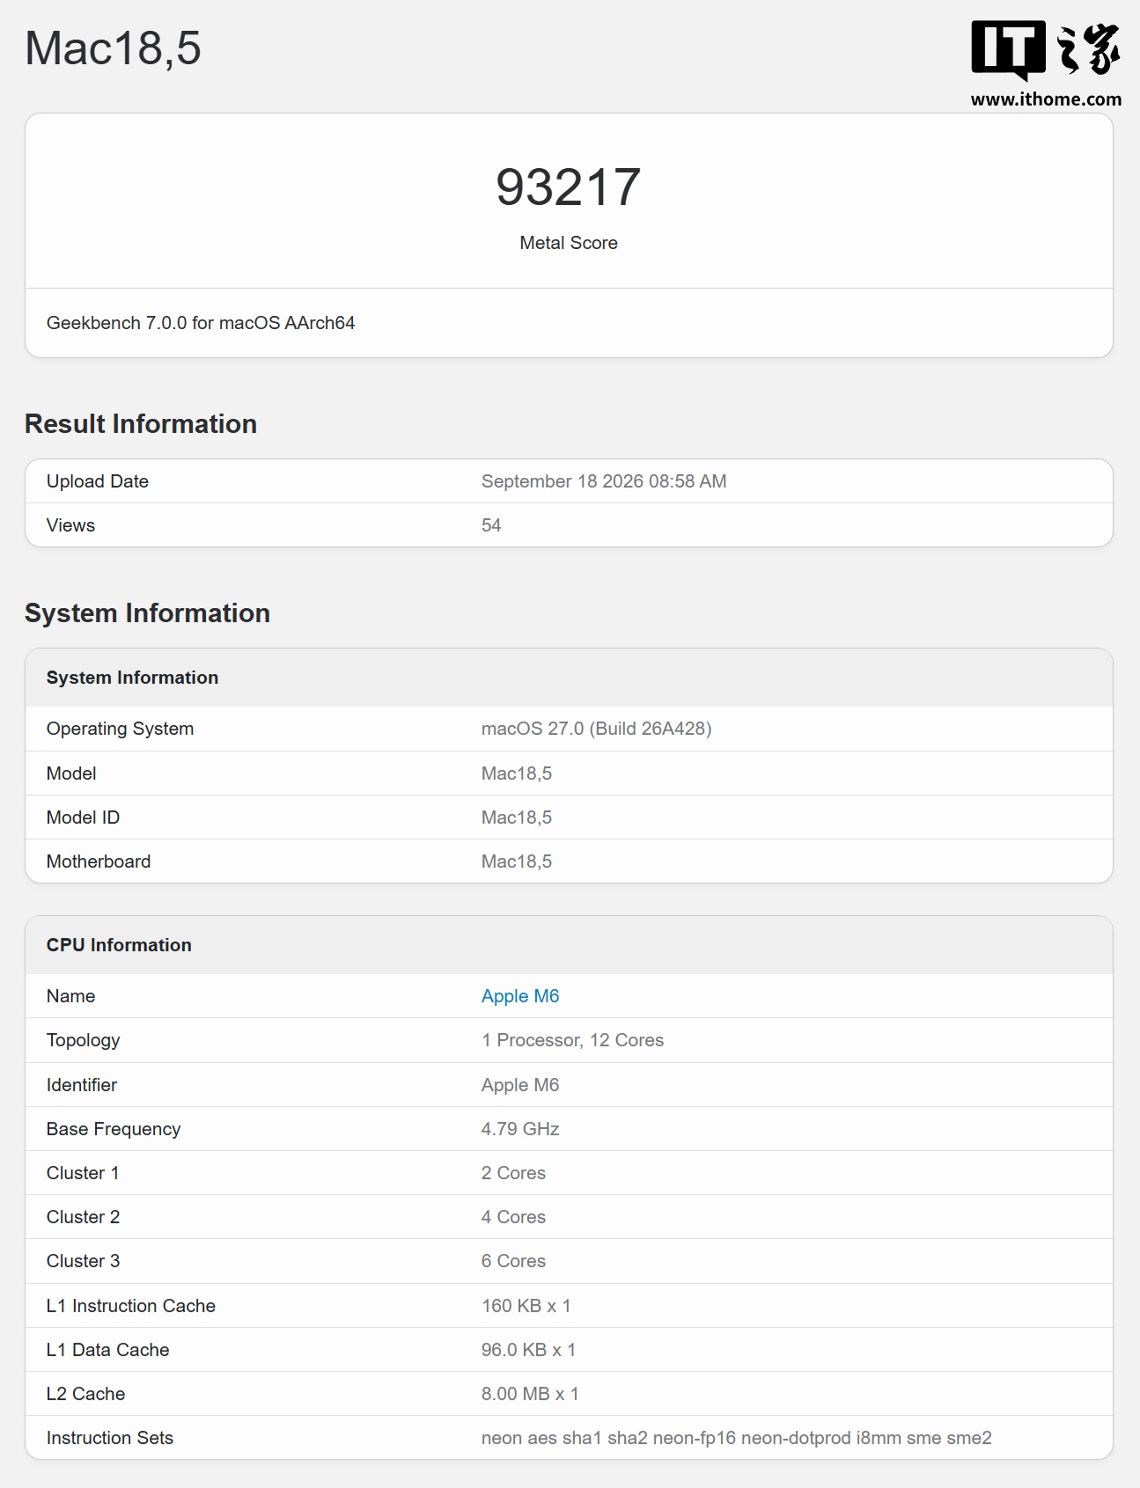Click the Model ID row label
This screenshot has height=1488, width=1140.
(83, 817)
